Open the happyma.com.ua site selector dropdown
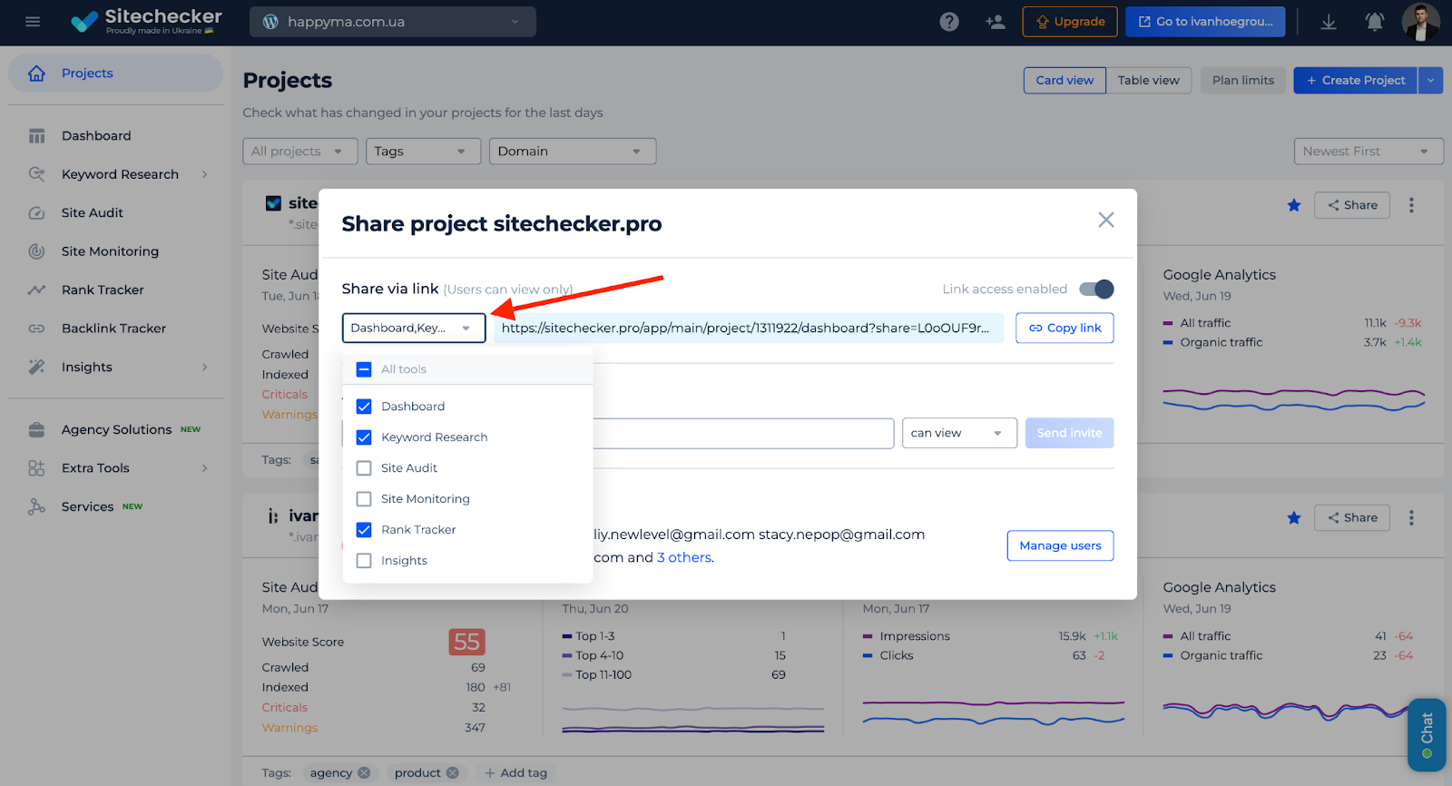 pyautogui.click(x=392, y=22)
